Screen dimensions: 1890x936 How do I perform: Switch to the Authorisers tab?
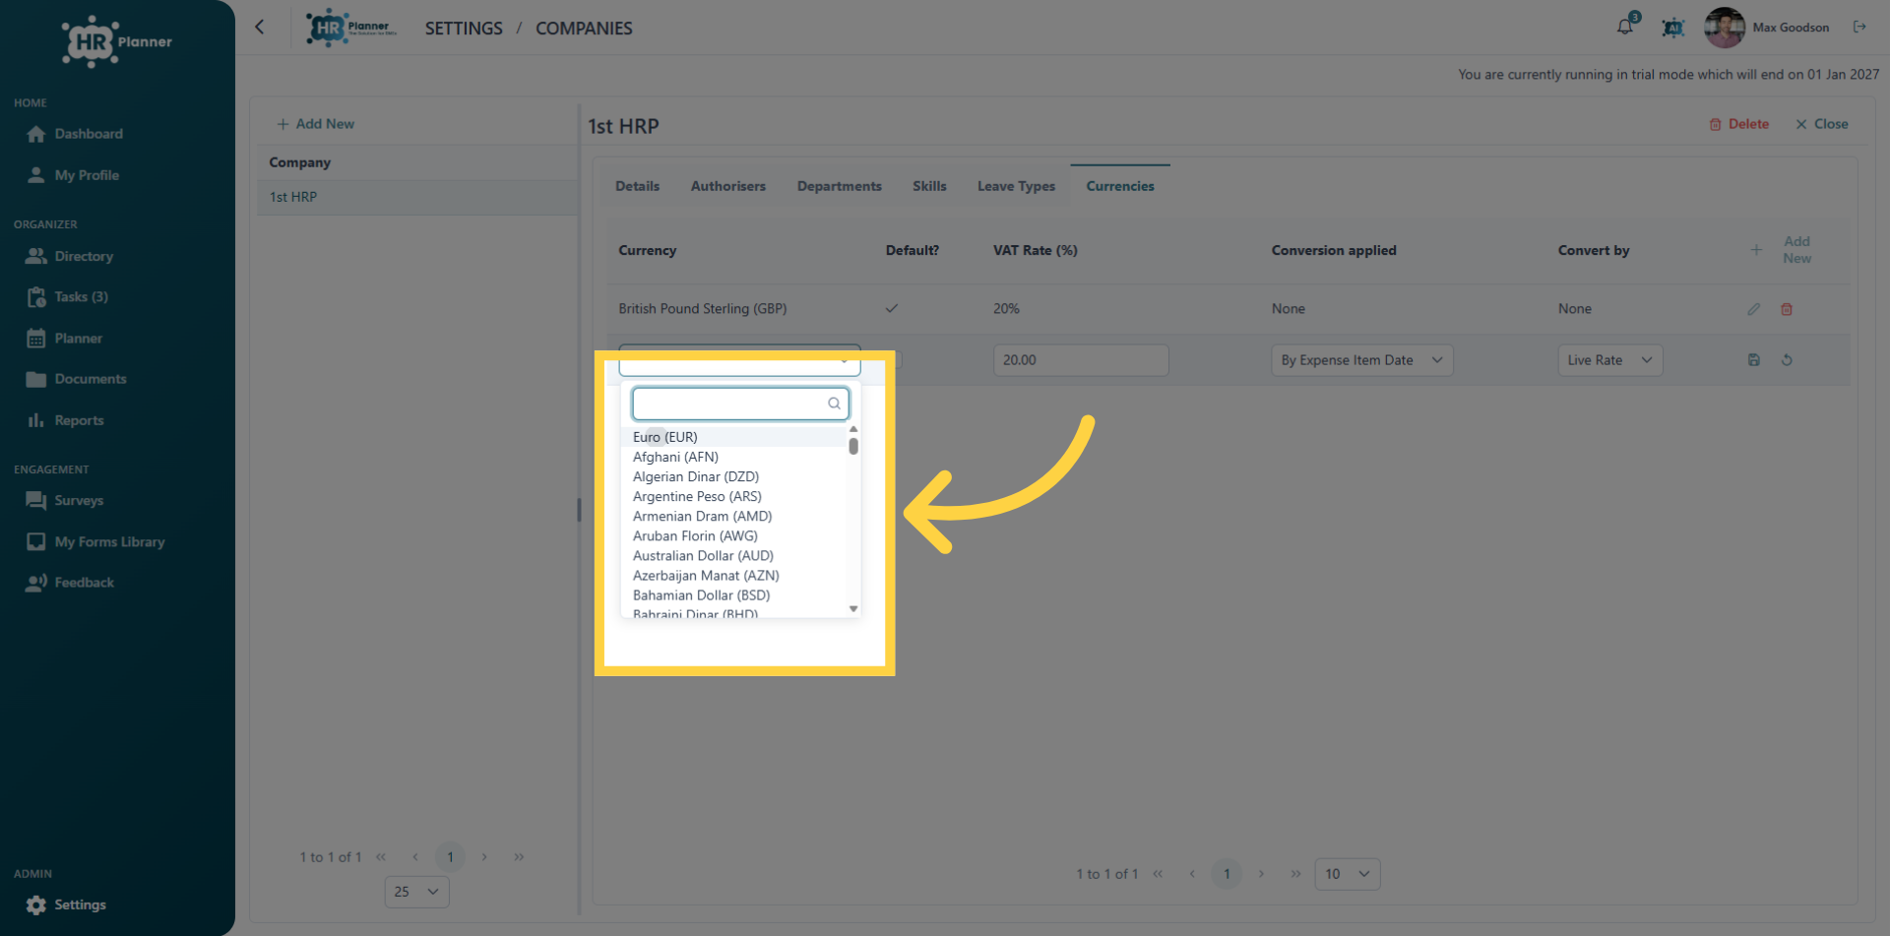click(727, 186)
